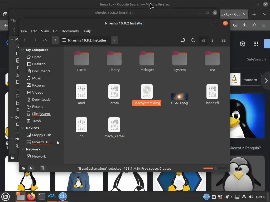Open new Firefox tab
This screenshot has width=270, height=202.
tap(254, 14)
